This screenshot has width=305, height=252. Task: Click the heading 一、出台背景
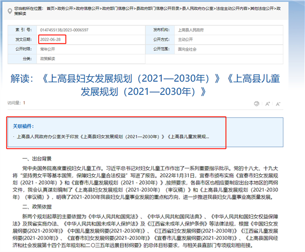tap(37, 159)
